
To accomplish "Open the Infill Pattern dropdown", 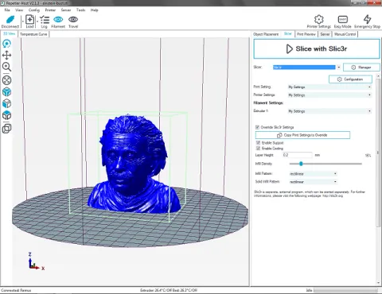I will point(313,174).
